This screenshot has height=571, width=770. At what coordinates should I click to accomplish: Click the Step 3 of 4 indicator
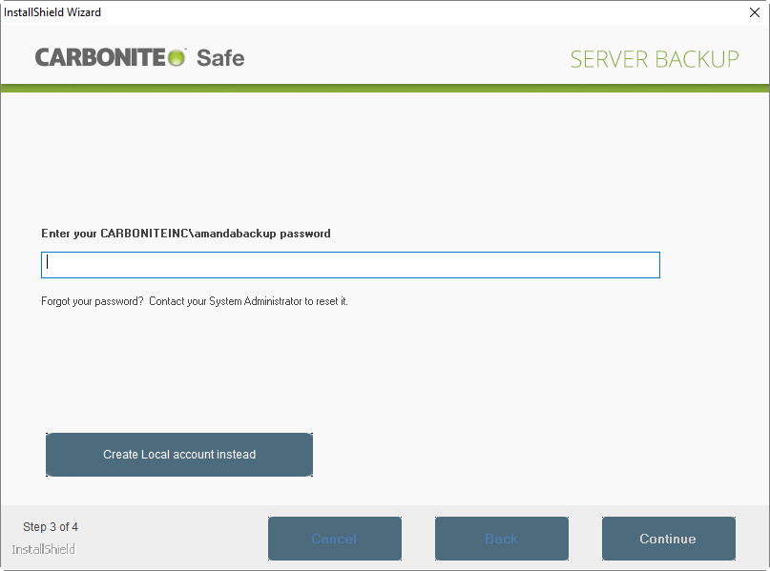tap(51, 527)
